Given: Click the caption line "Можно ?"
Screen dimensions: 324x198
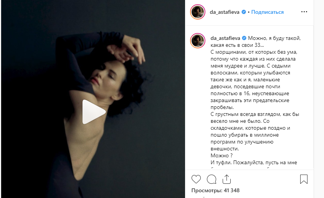Looking at the screenshot, I should point(222,155).
